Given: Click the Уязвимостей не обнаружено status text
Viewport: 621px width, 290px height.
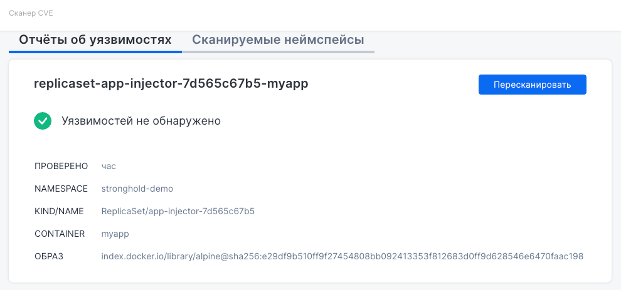Looking at the screenshot, I should (x=141, y=121).
